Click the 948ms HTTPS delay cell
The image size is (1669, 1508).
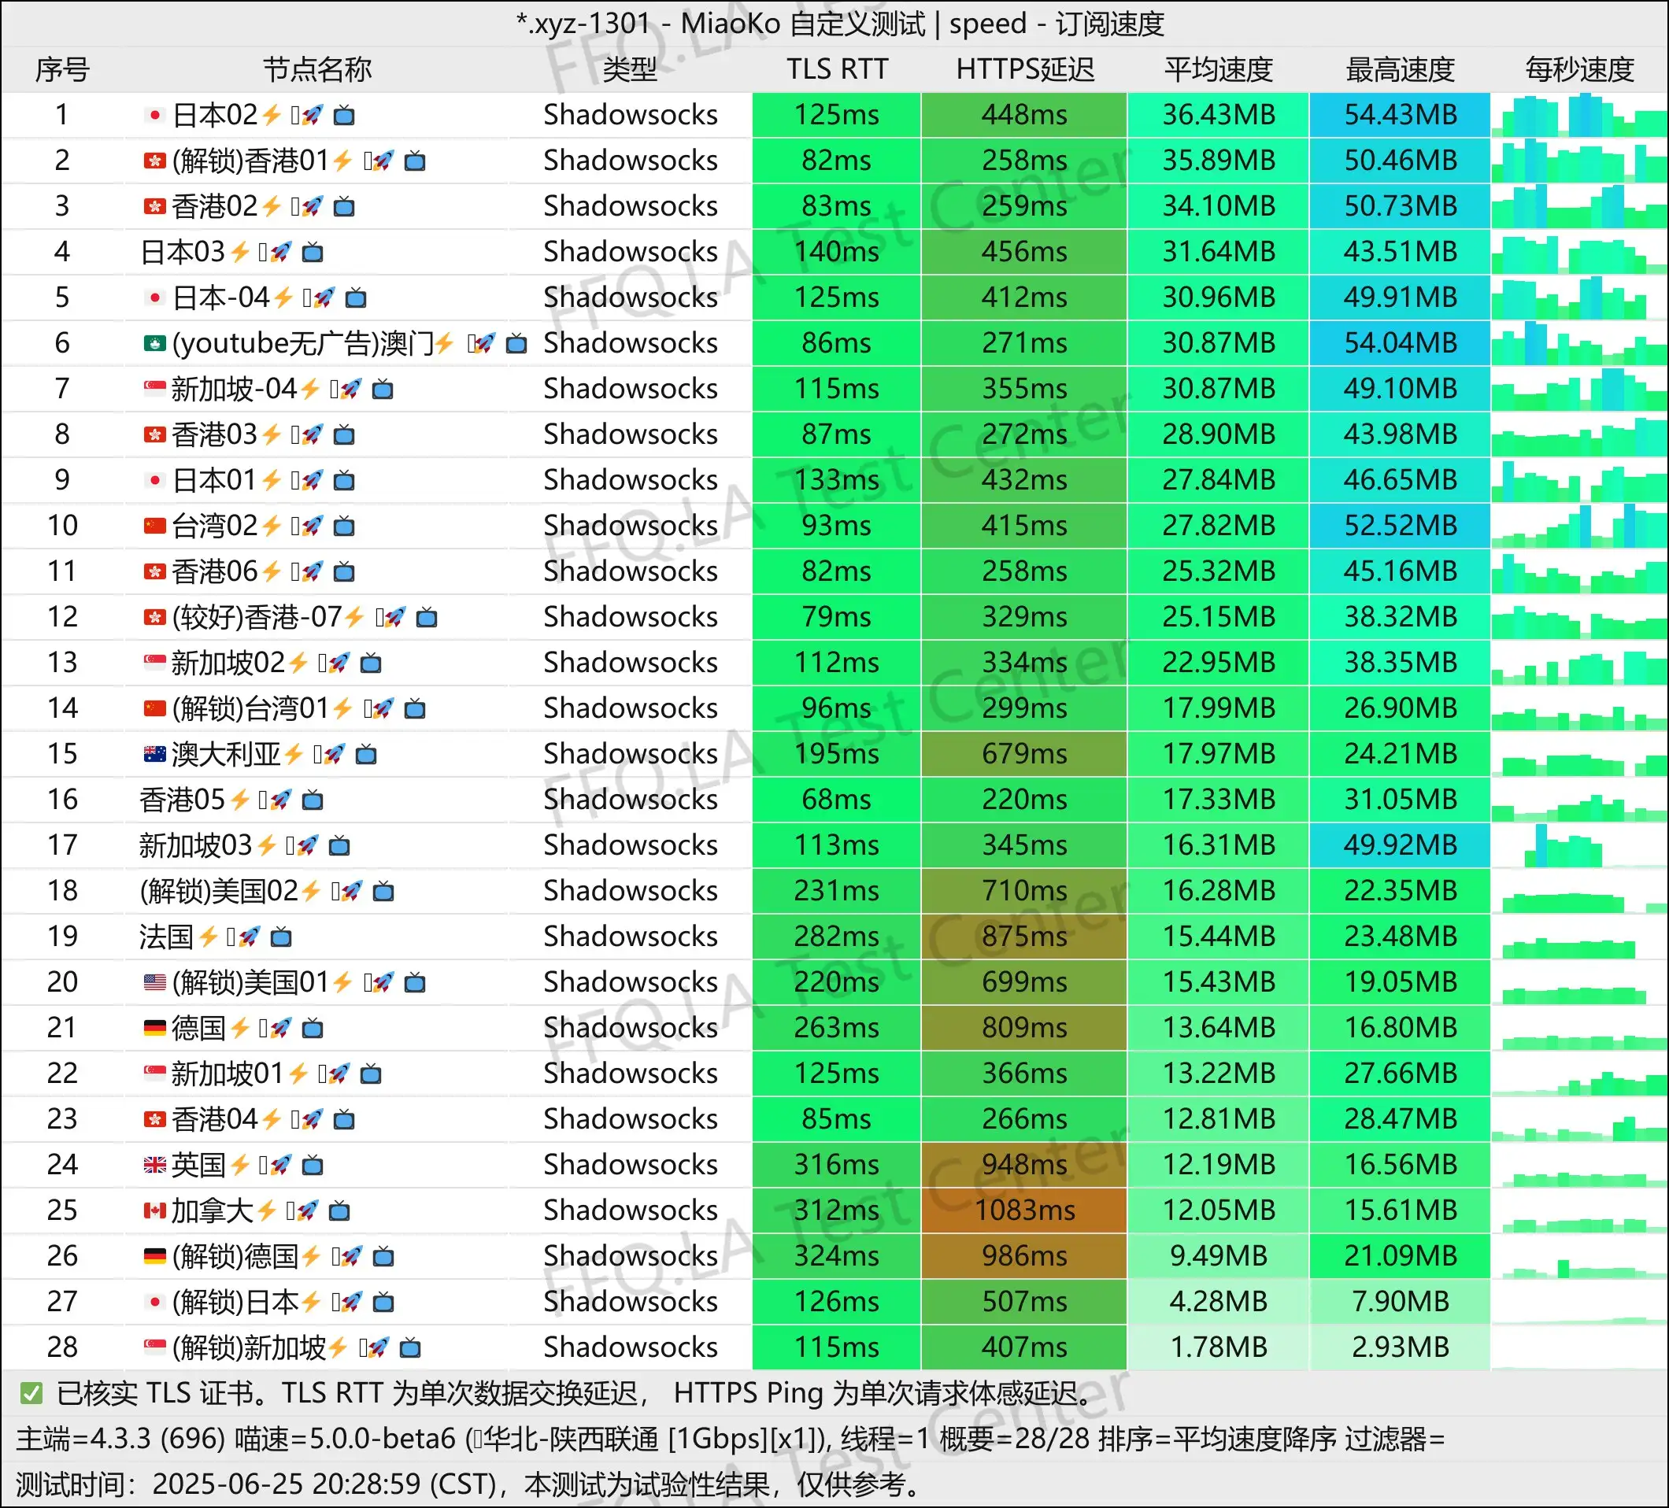[1025, 1165]
